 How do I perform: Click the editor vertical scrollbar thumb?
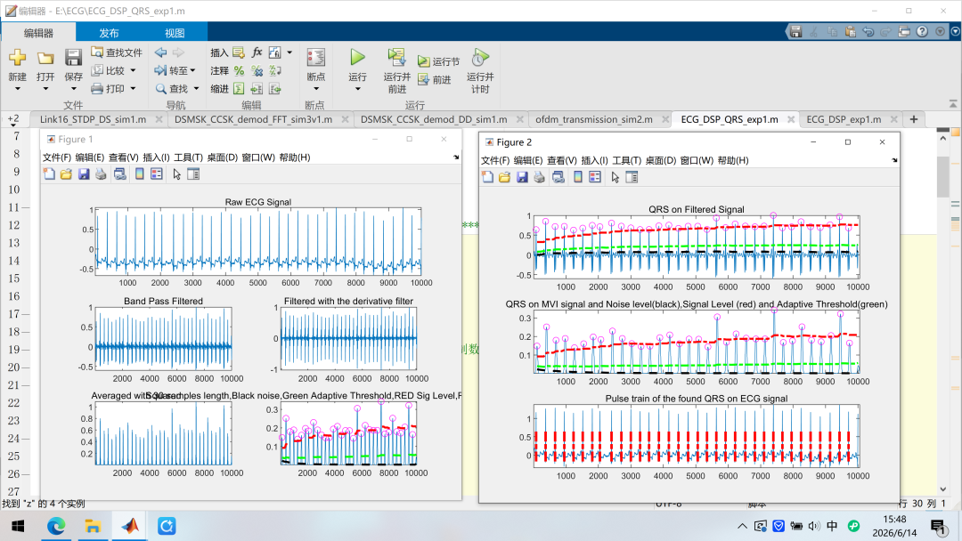tap(943, 177)
